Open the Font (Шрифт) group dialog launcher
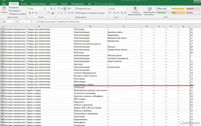Image resolution: width=201 pixels, height=126 pixels. coord(55,17)
